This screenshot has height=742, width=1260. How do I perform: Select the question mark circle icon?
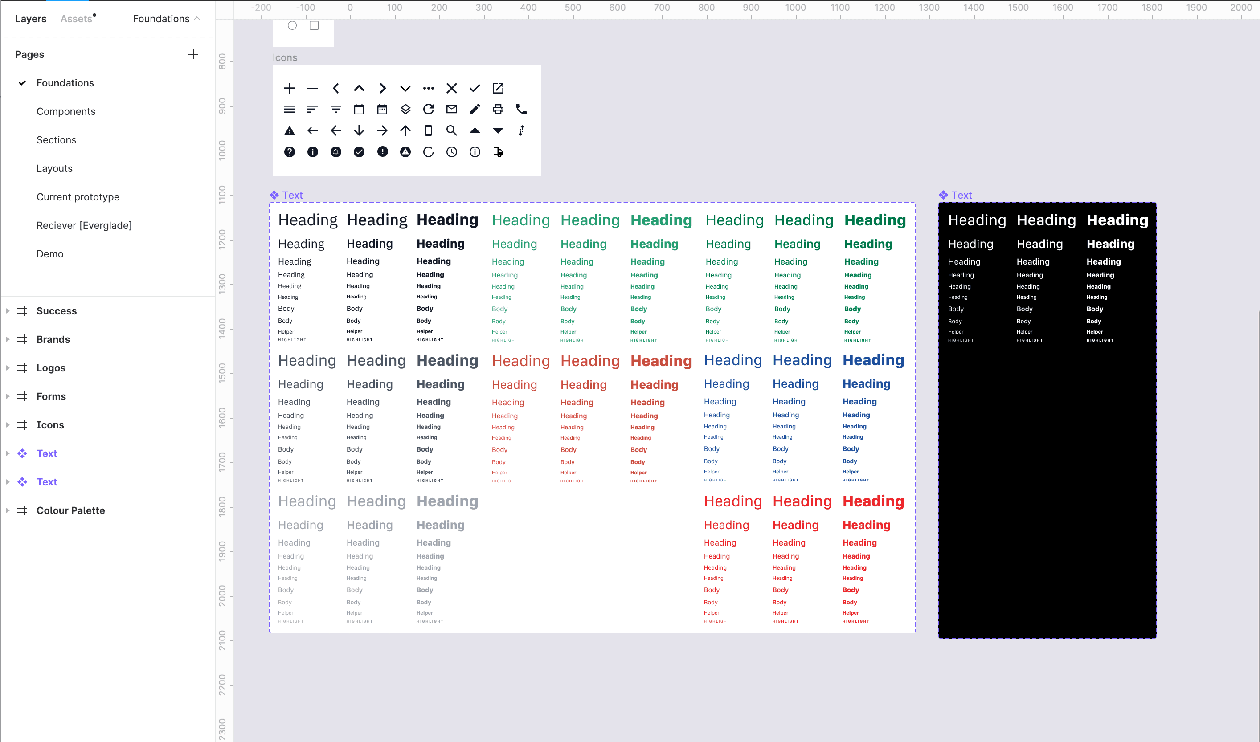[289, 152]
